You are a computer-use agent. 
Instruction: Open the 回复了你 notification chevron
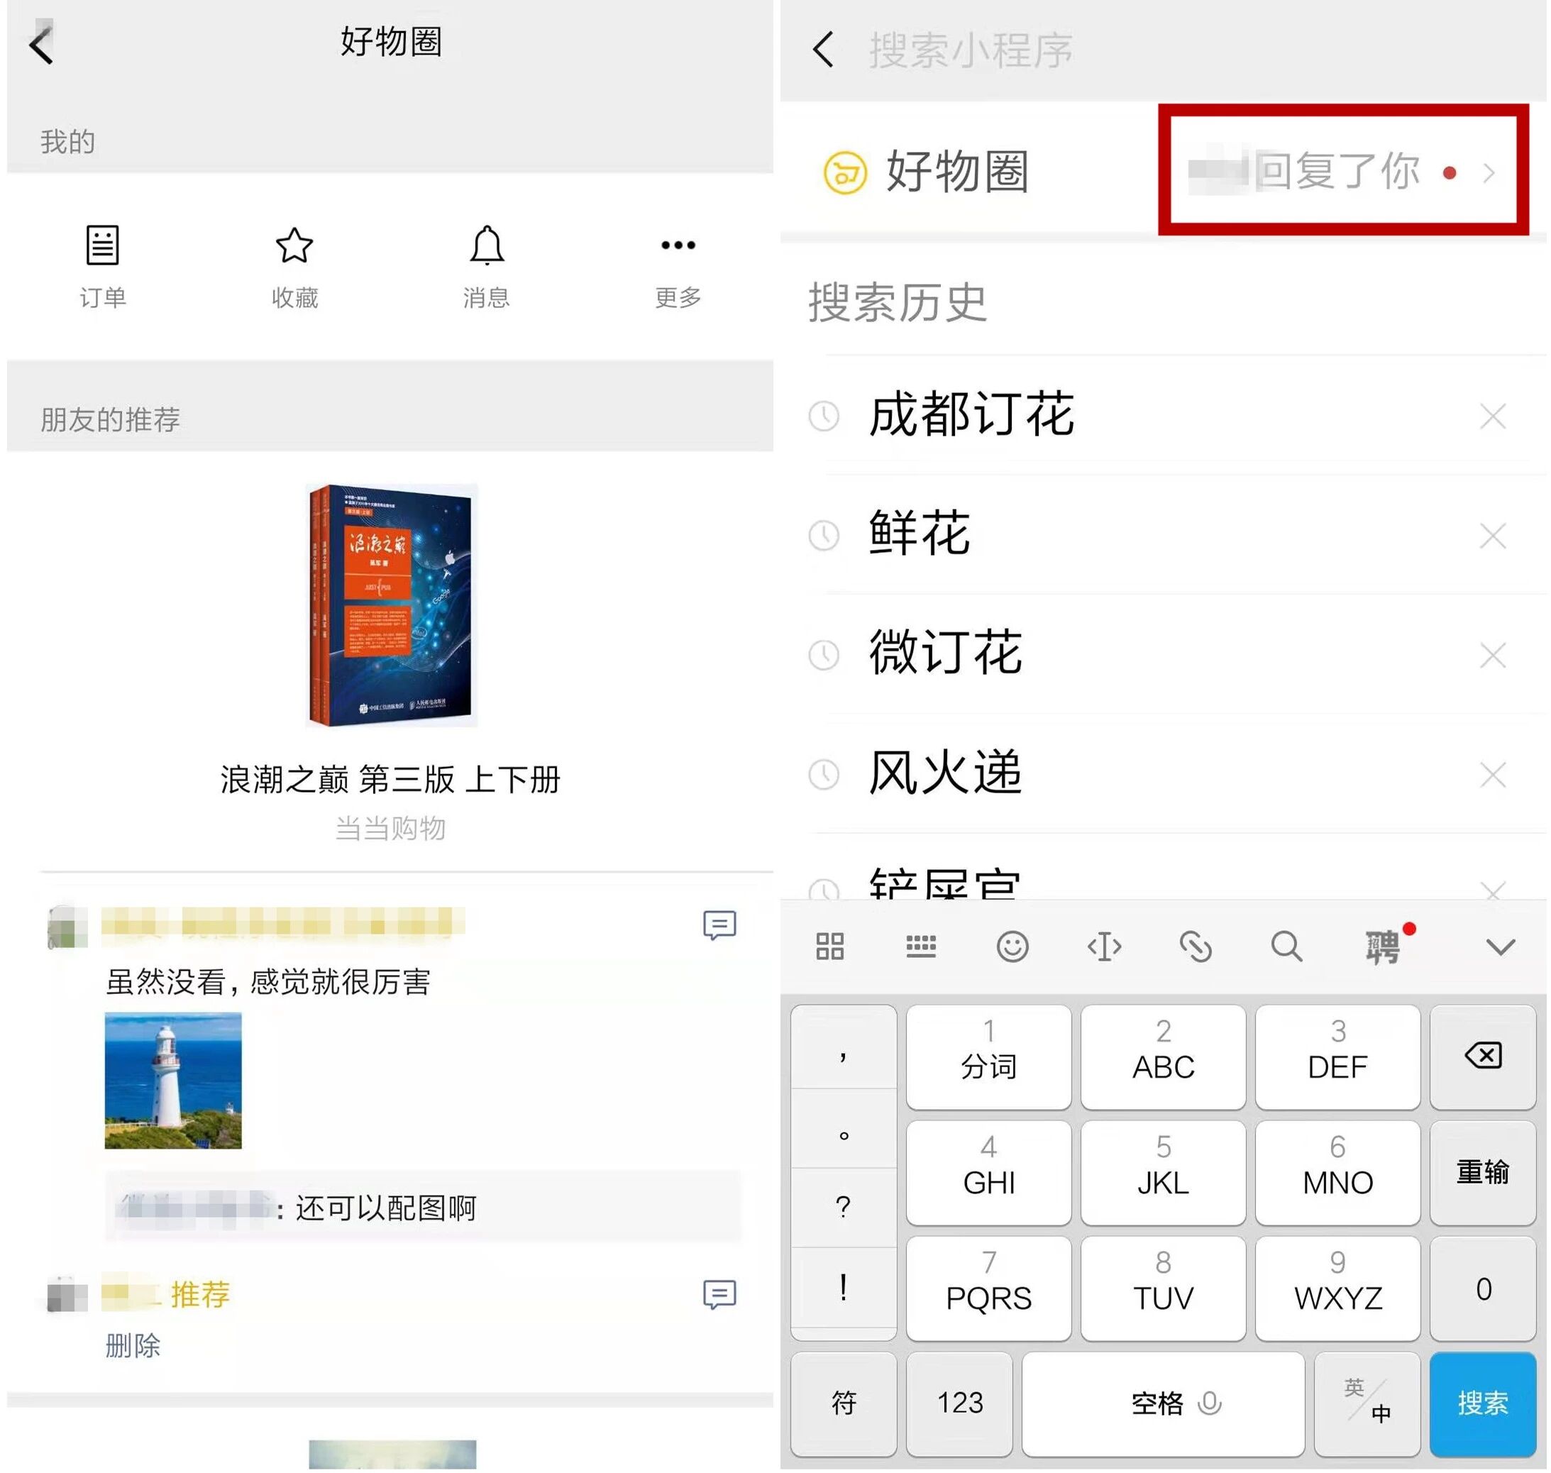tap(1488, 172)
